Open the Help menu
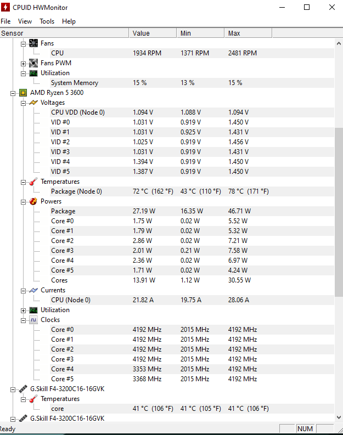This screenshot has width=343, height=435. tap(69, 21)
